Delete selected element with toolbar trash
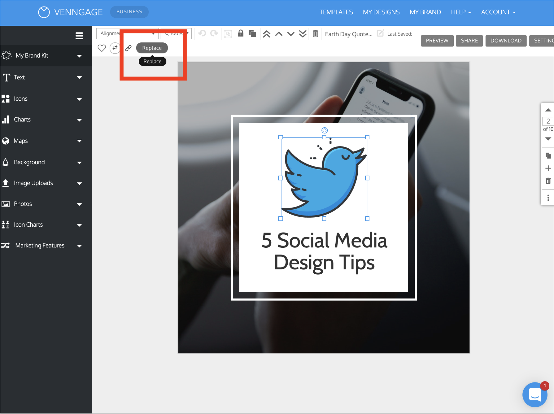 315,34
